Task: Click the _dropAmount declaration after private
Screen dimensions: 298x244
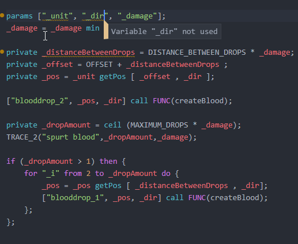Action: pyautogui.click(x=66, y=125)
